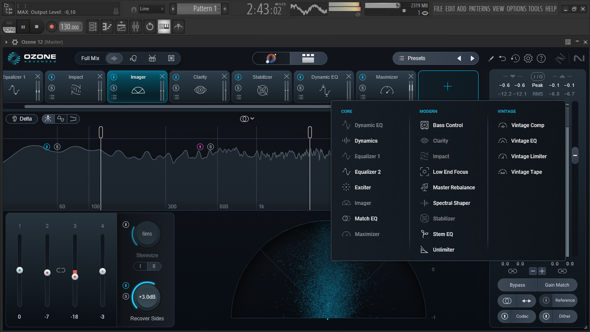Click the minus icon below the gain meters
This screenshot has width=590, height=332.
(533, 271)
